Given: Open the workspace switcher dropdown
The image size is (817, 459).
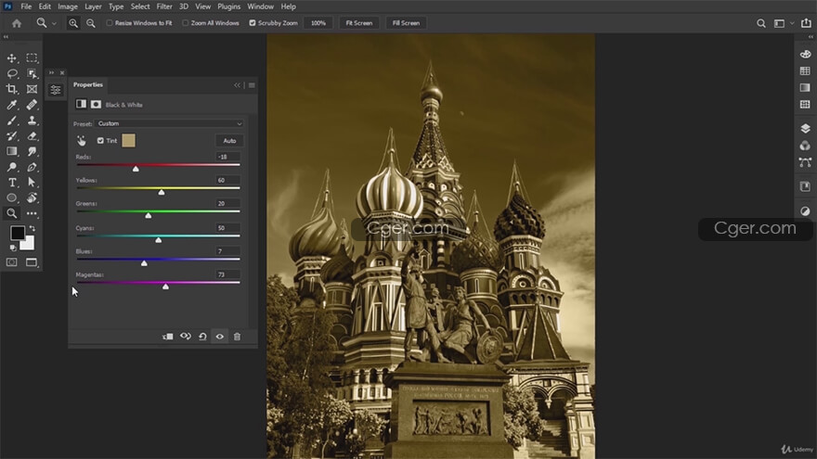Looking at the screenshot, I should (x=783, y=23).
